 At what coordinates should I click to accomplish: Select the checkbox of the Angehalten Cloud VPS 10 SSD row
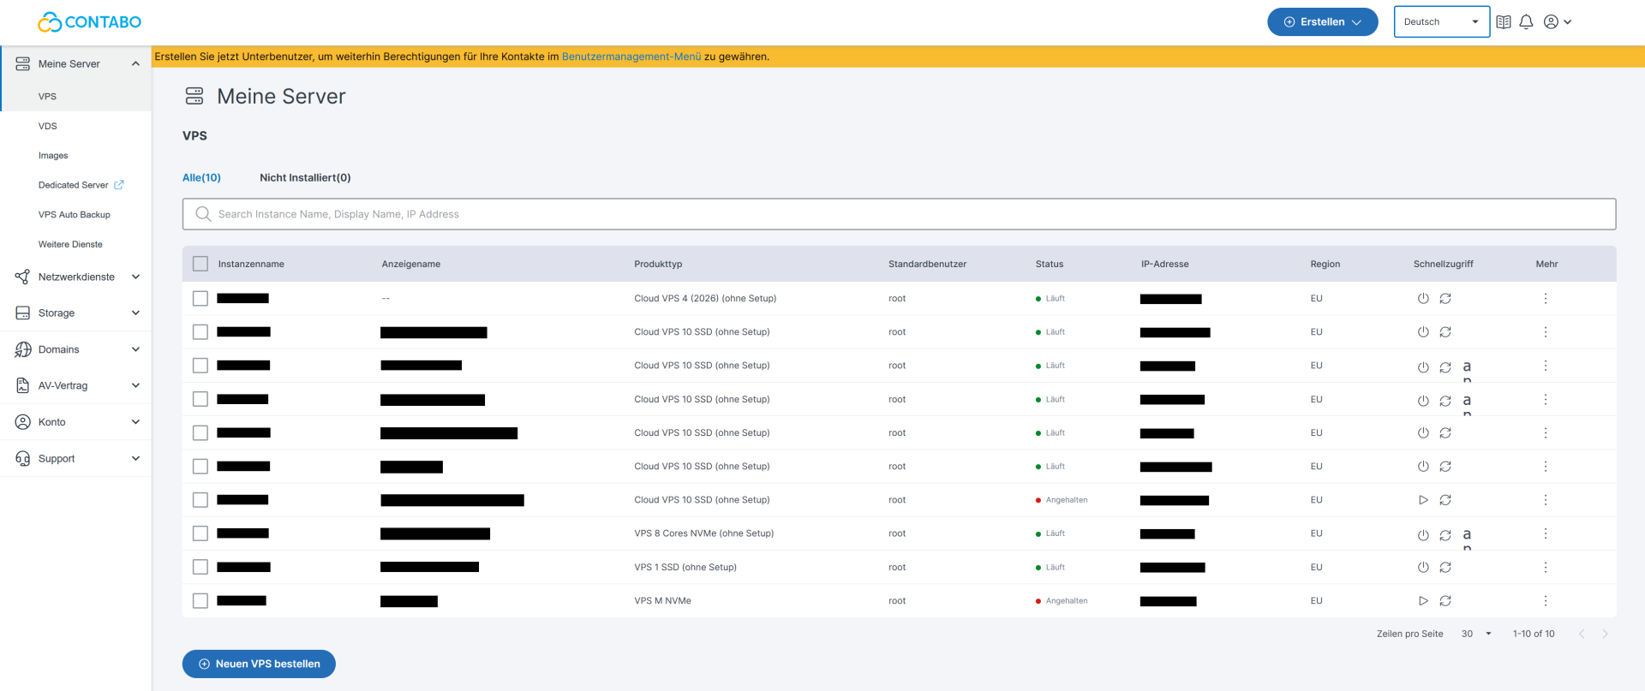click(200, 500)
